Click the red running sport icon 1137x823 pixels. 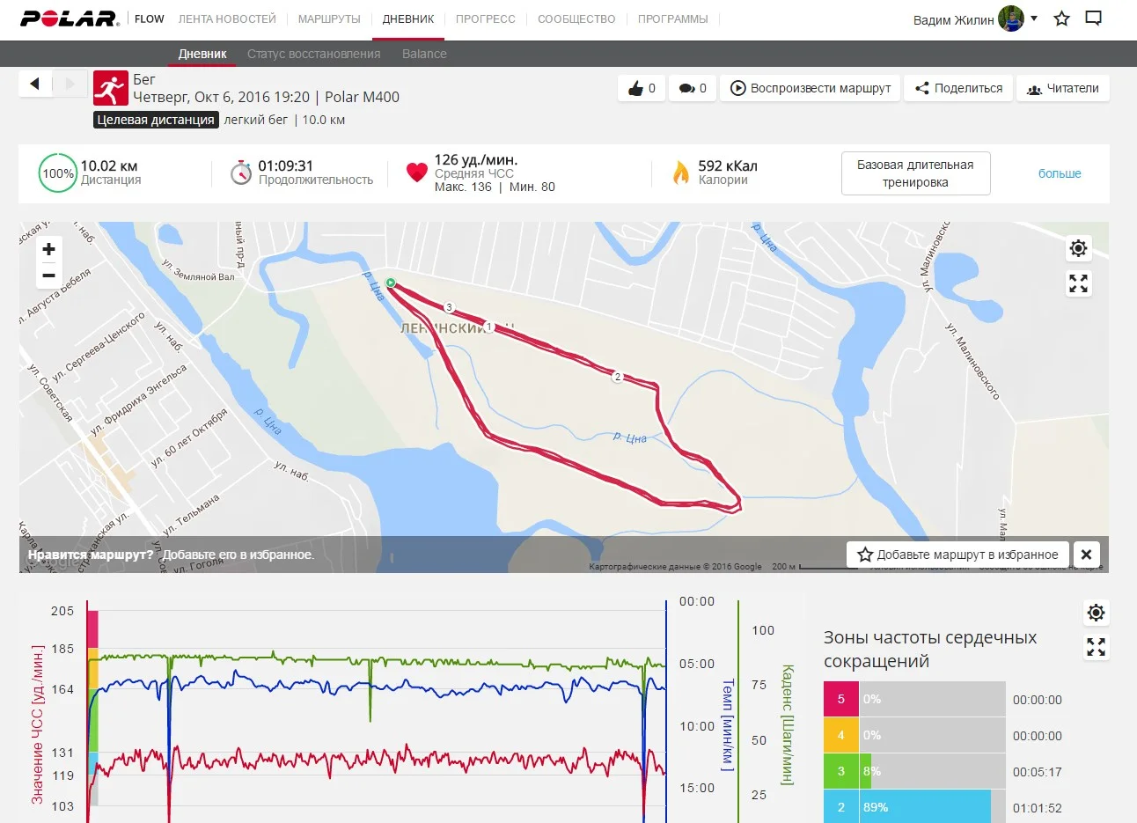[x=110, y=88]
